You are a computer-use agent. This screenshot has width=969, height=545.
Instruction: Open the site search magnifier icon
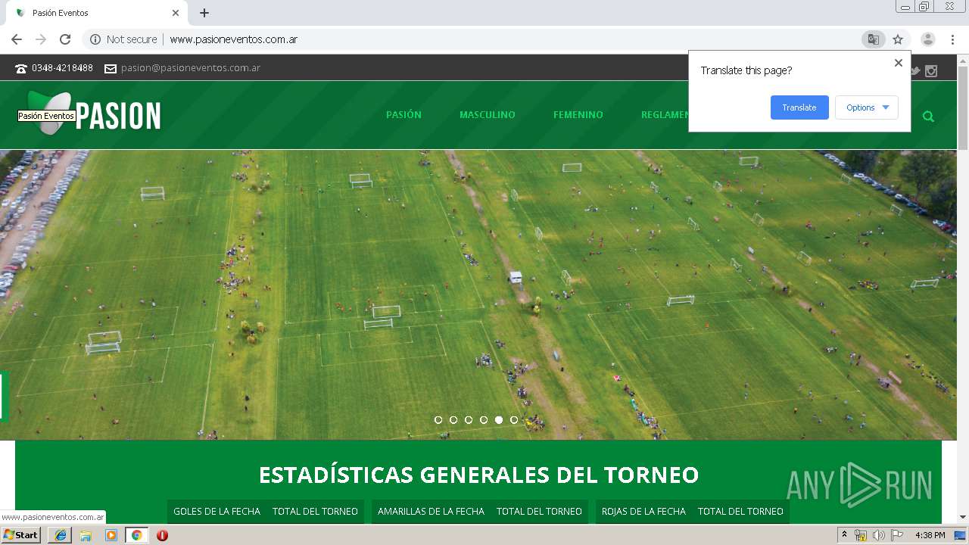tap(928, 116)
